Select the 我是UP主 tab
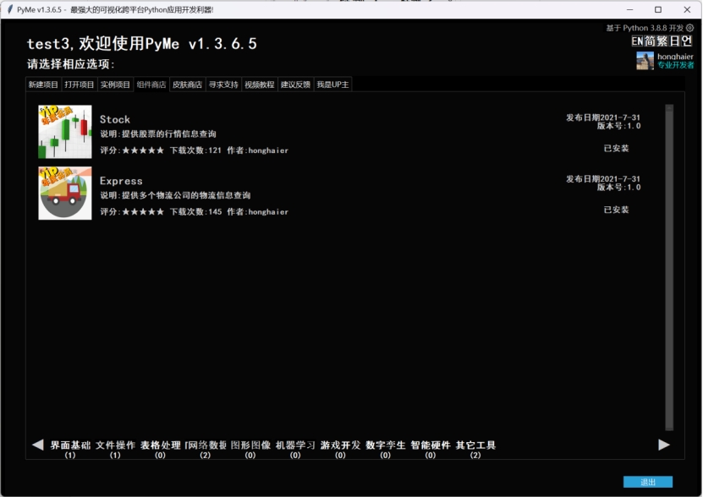 332,85
